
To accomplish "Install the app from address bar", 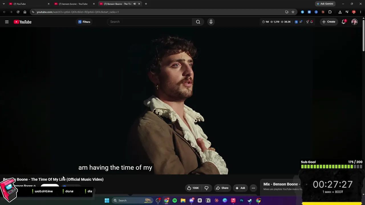I will (x=287, y=12).
